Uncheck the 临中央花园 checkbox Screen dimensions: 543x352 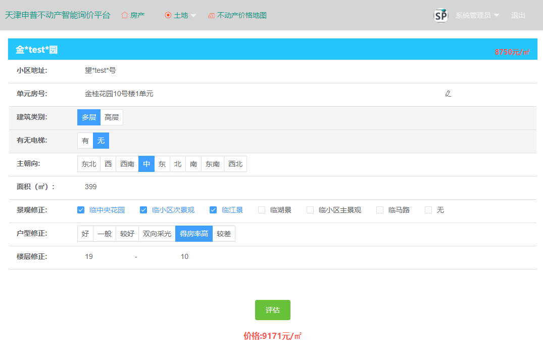(81, 210)
